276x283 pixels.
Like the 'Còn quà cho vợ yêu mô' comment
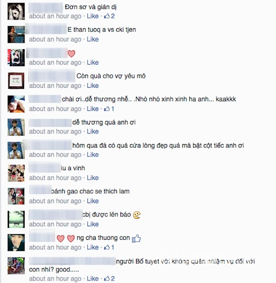(93, 85)
